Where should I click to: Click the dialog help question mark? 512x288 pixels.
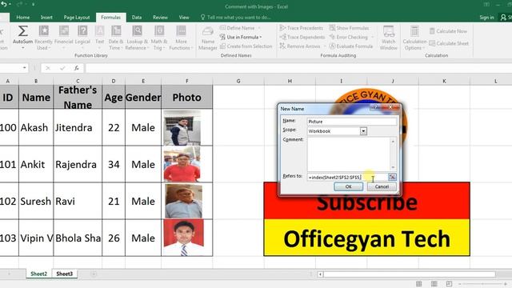pos(376,107)
